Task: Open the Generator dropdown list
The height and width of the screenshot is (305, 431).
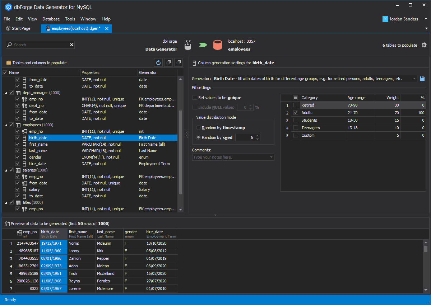Action: point(414,79)
